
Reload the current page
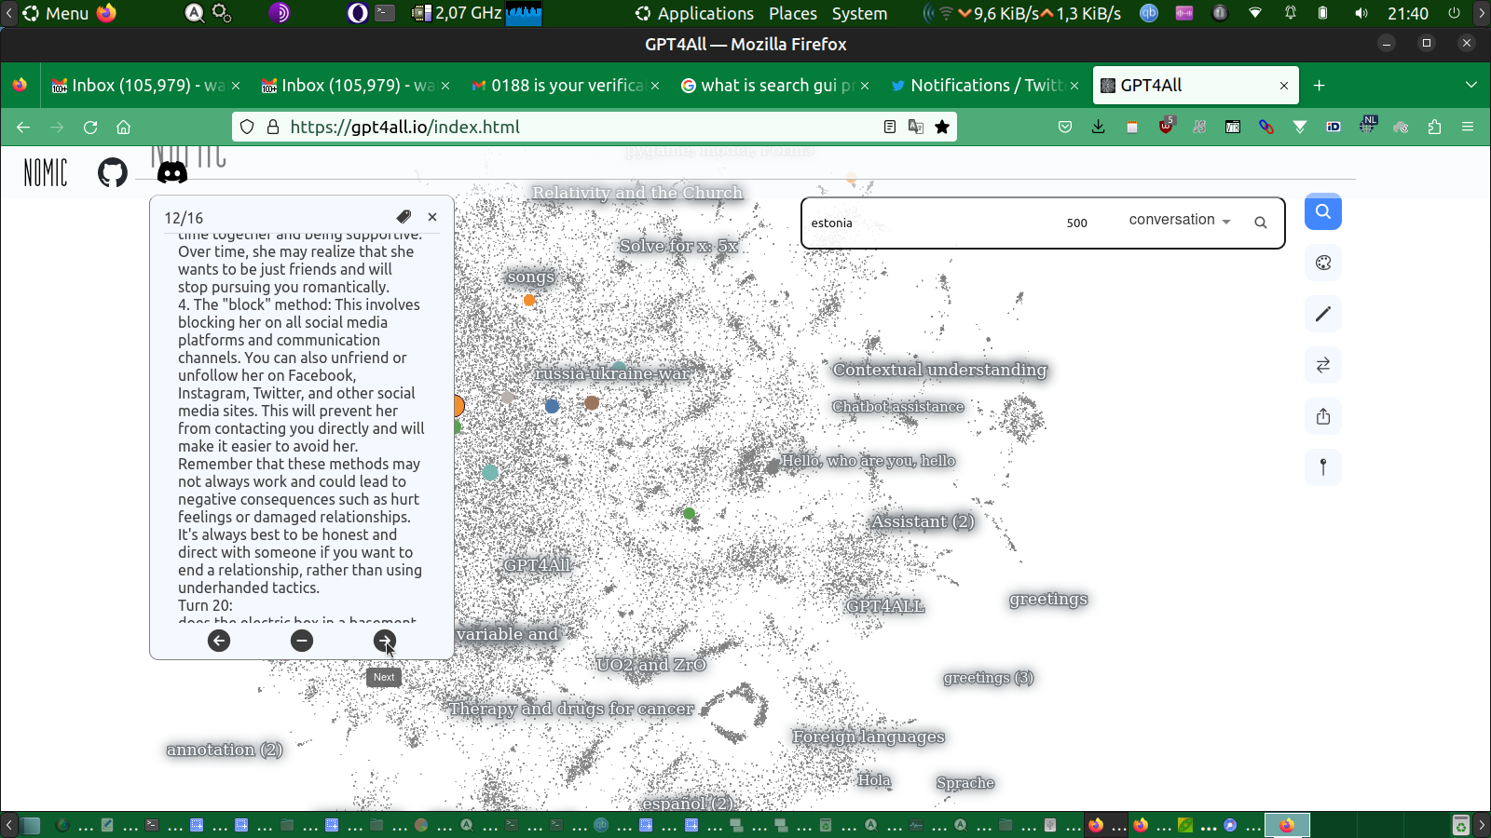click(90, 127)
